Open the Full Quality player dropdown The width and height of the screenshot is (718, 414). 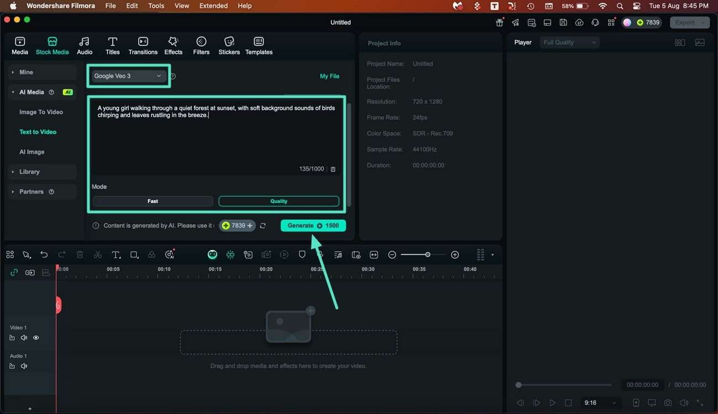tap(569, 43)
